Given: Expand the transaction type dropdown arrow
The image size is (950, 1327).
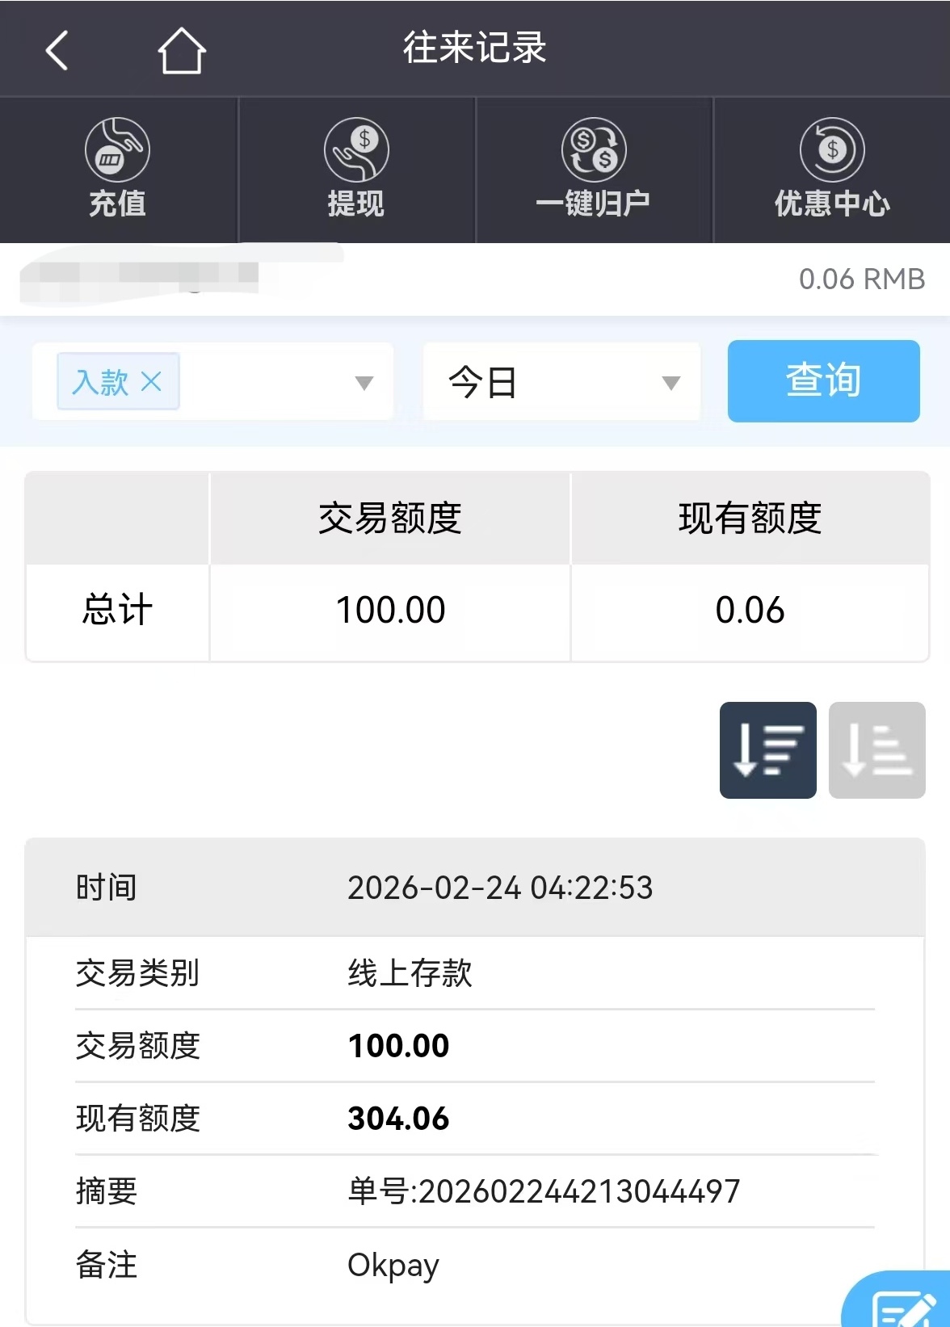Looking at the screenshot, I should click(364, 383).
